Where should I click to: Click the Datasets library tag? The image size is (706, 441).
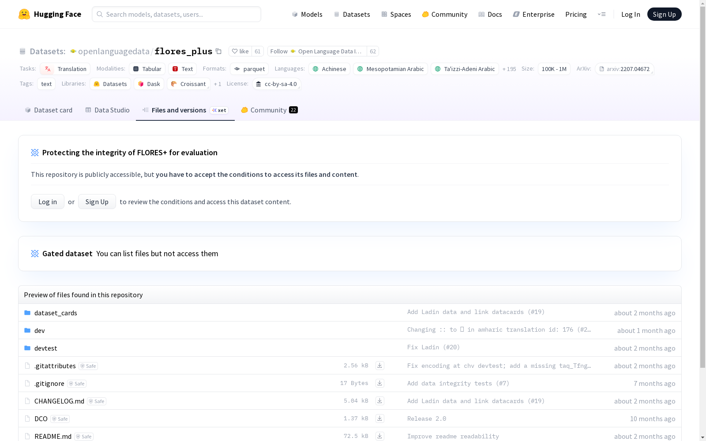tap(110, 84)
